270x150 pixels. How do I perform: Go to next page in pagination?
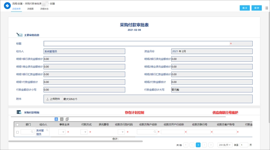click(x=205, y=145)
